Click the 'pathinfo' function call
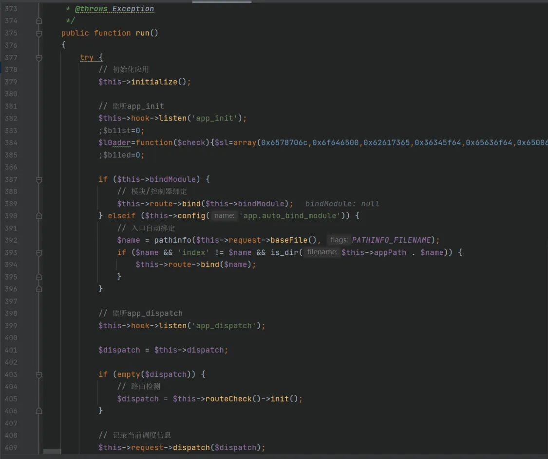This screenshot has width=548, height=459. tap(172, 240)
